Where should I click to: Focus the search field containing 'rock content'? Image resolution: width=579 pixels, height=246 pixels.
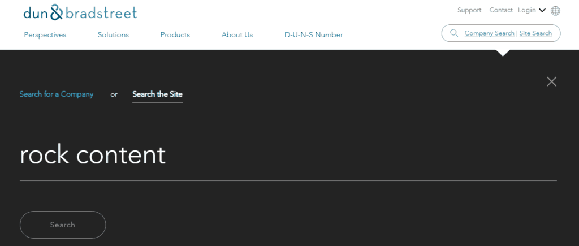(x=288, y=155)
